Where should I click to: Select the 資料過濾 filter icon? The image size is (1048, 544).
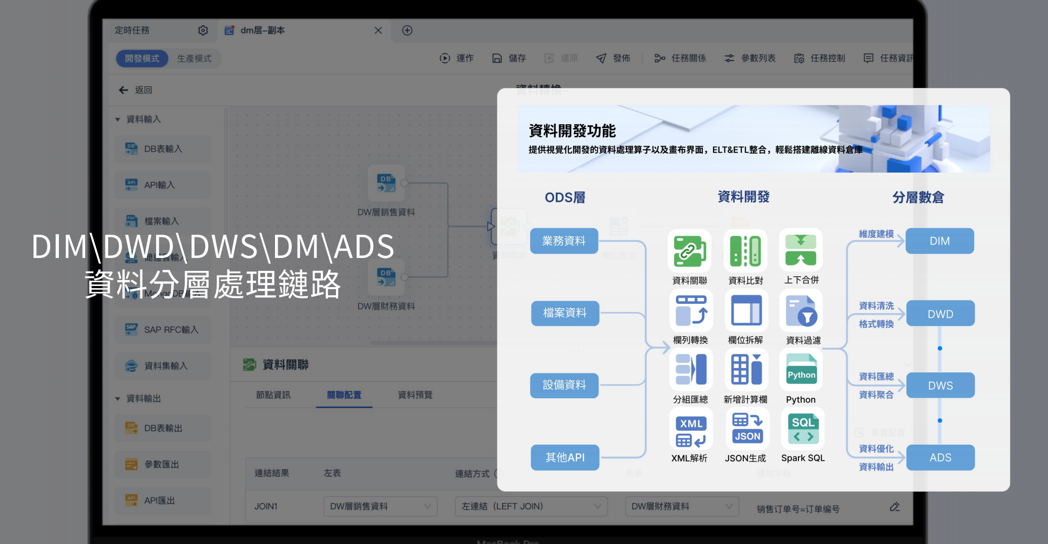pos(801,311)
